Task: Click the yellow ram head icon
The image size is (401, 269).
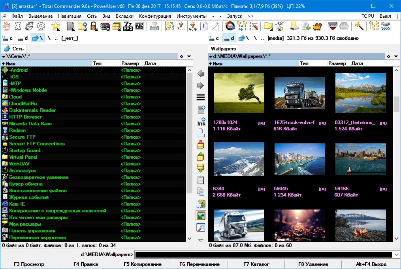Action: click(317, 26)
